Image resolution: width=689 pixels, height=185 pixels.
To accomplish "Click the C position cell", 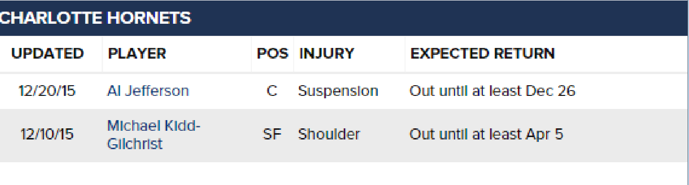I will coord(272,91).
